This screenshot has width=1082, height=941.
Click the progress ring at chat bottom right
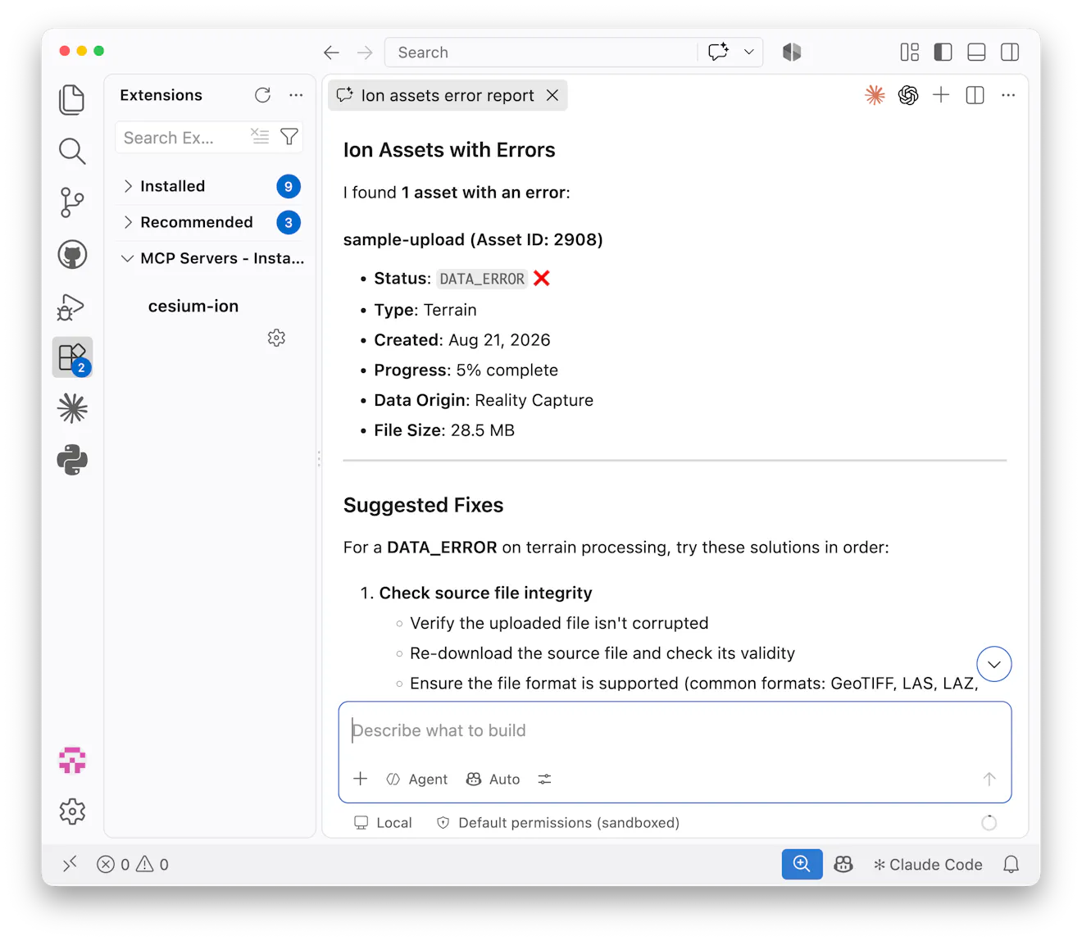pos(989,822)
